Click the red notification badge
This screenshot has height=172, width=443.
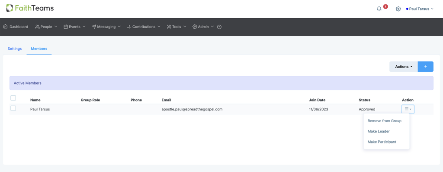[385, 6]
